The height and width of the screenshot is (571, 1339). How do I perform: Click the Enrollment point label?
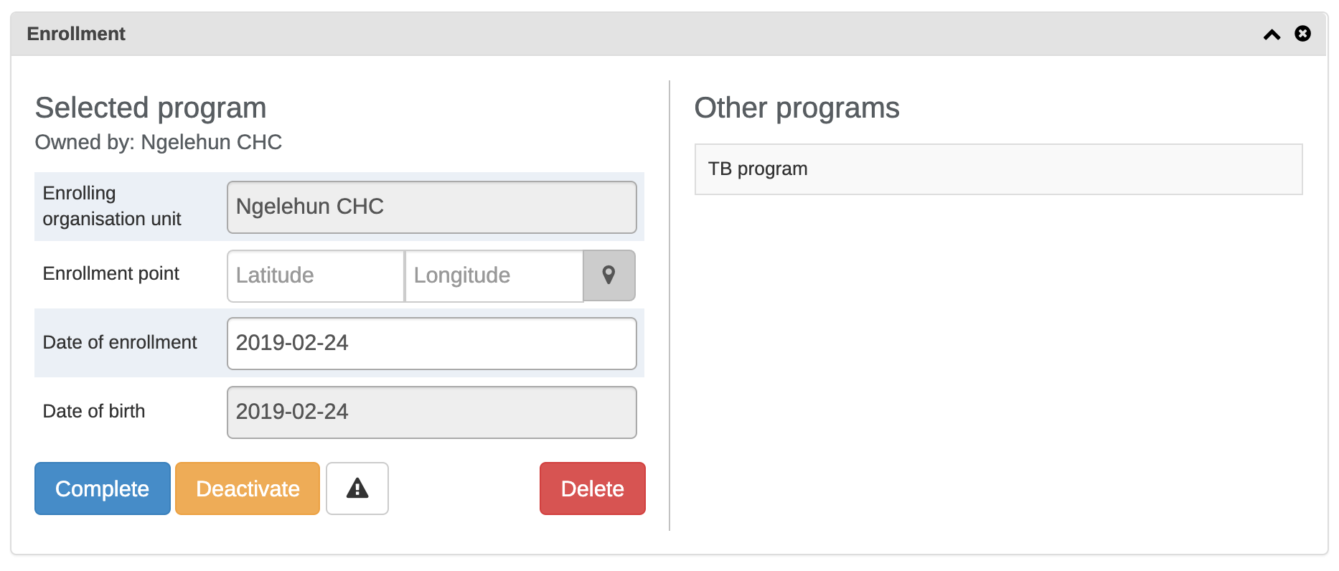pos(111,273)
